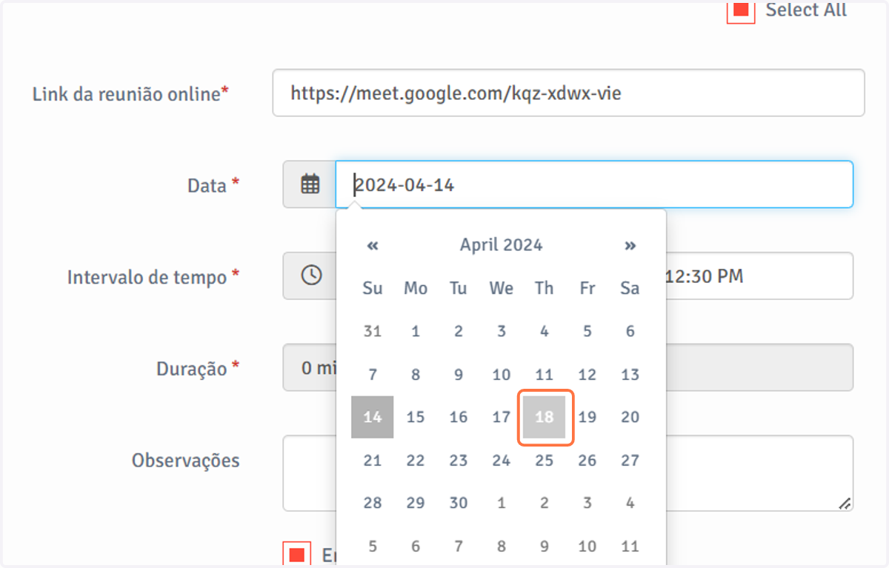The height and width of the screenshot is (568, 889).
Task: Select April 9 in the datepicker
Action: 459,374
